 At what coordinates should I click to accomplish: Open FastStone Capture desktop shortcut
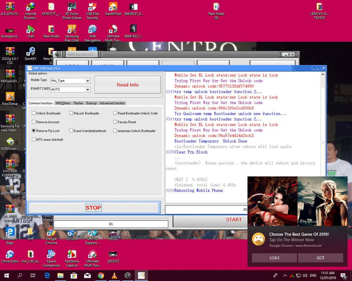pos(72,259)
